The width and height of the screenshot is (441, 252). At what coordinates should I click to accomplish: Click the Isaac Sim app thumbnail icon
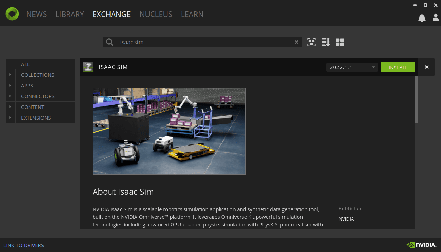click(88, 67)
